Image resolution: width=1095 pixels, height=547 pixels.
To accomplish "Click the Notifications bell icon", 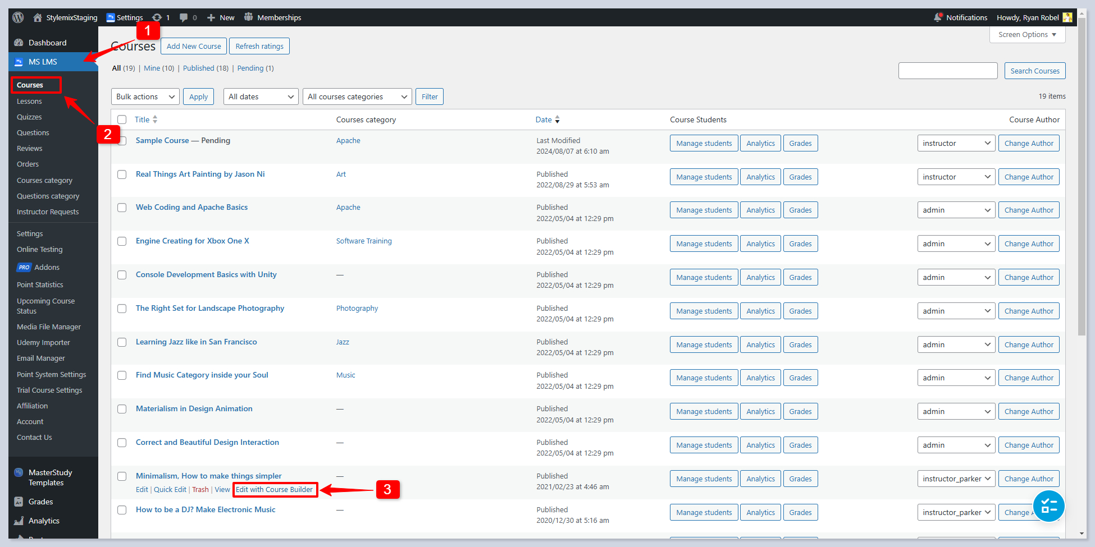I will 937,17.
